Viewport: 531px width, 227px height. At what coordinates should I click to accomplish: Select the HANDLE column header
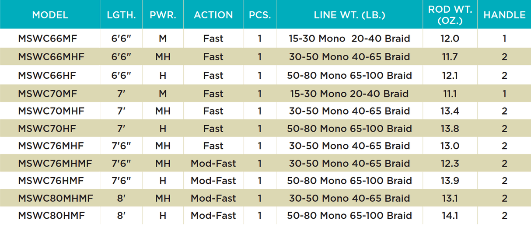(x=504, y=15)
